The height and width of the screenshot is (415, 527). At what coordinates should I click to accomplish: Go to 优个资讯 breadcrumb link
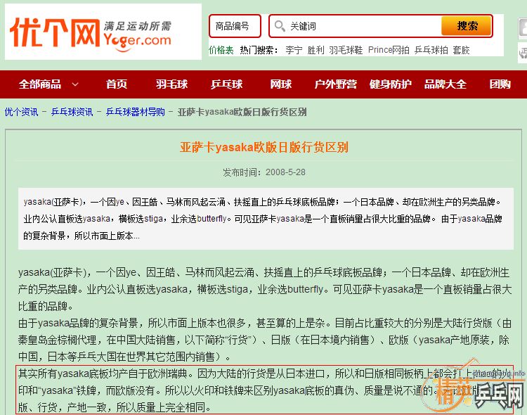21,112
